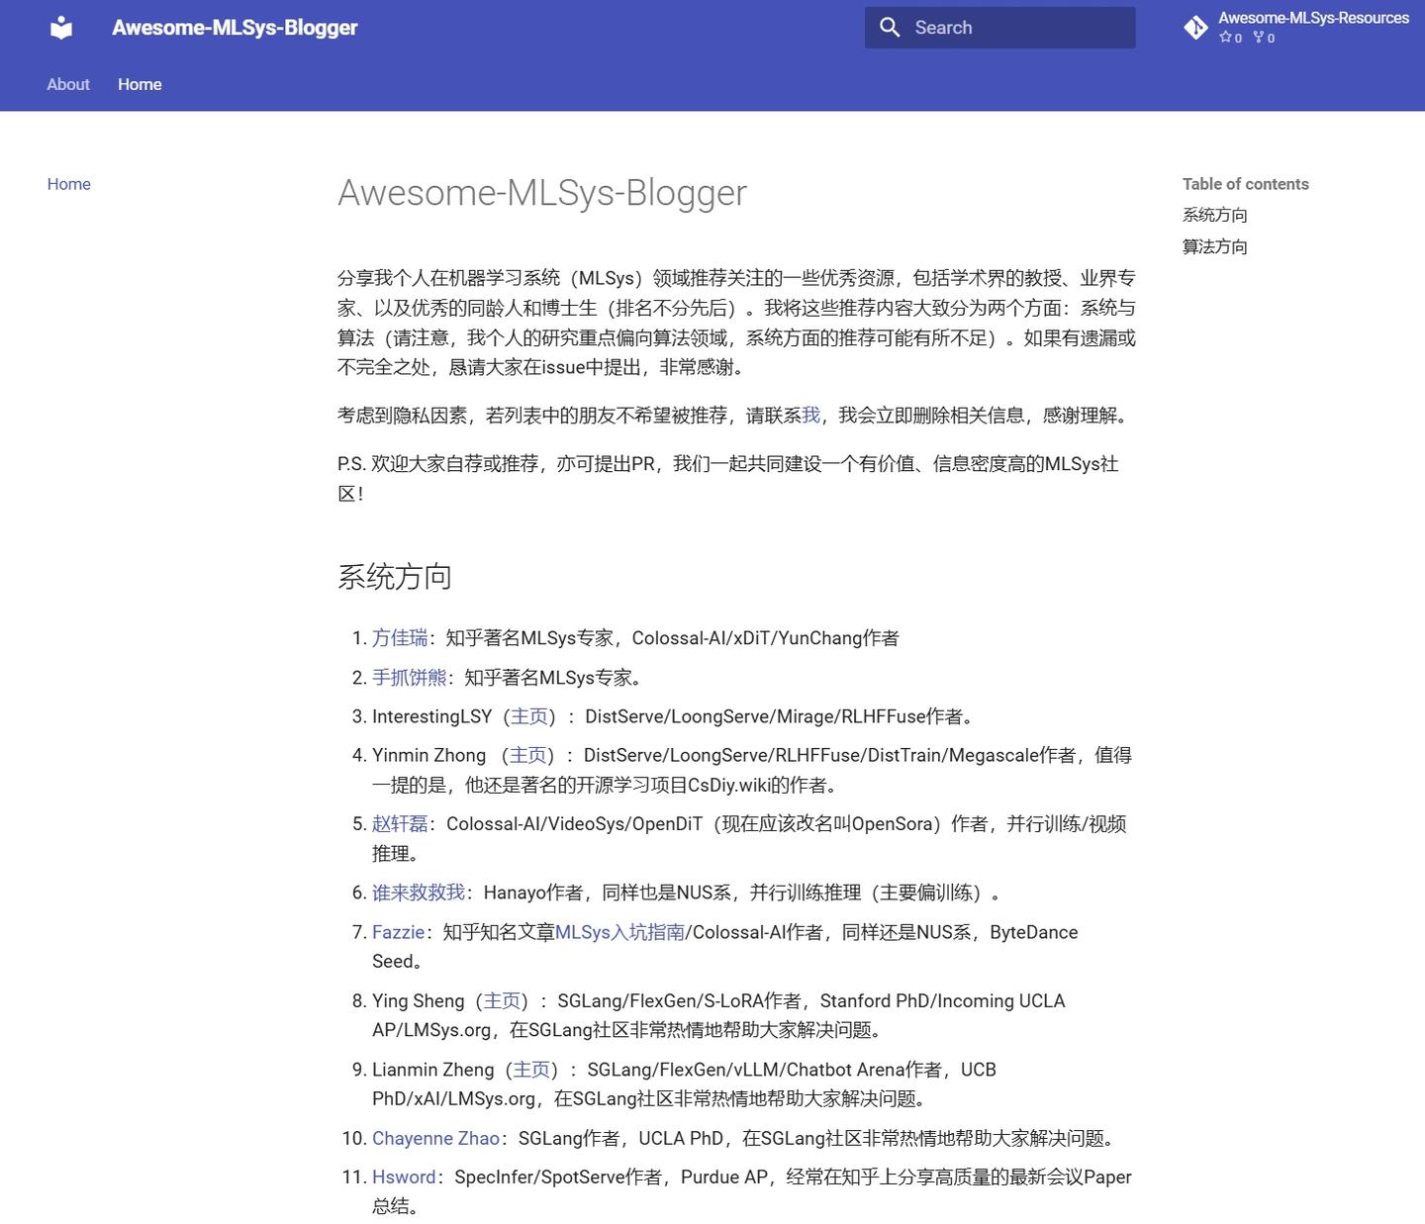Open the Home breadcrumb link in sidebar
The width and height of the screenshot is (1425, 1224).
[x=68, y=184]
